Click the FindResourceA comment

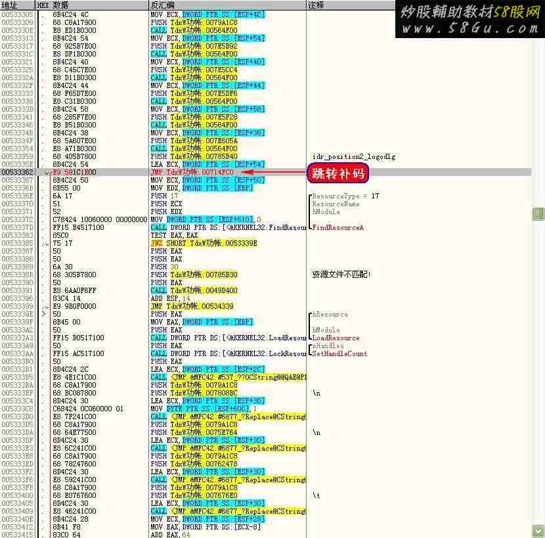tap(338, 227)
